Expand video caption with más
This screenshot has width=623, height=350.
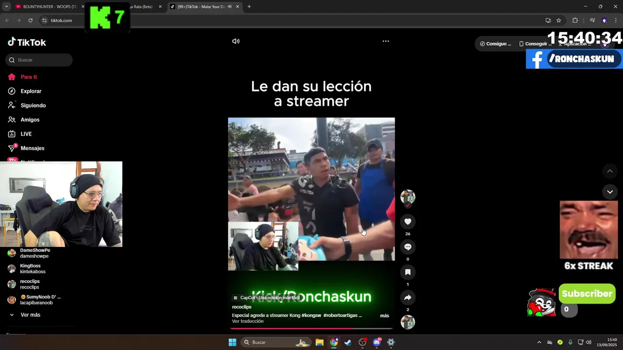coord(385,315)
